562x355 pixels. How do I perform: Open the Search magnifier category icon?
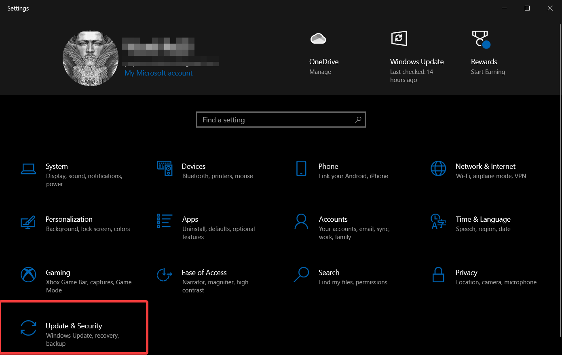[x=301, y=275]
